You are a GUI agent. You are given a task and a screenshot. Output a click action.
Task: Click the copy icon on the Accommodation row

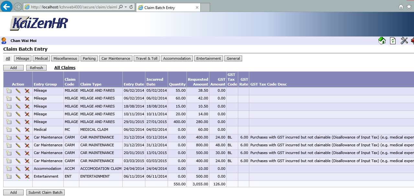pyautogui.click(x=9, y=169)
